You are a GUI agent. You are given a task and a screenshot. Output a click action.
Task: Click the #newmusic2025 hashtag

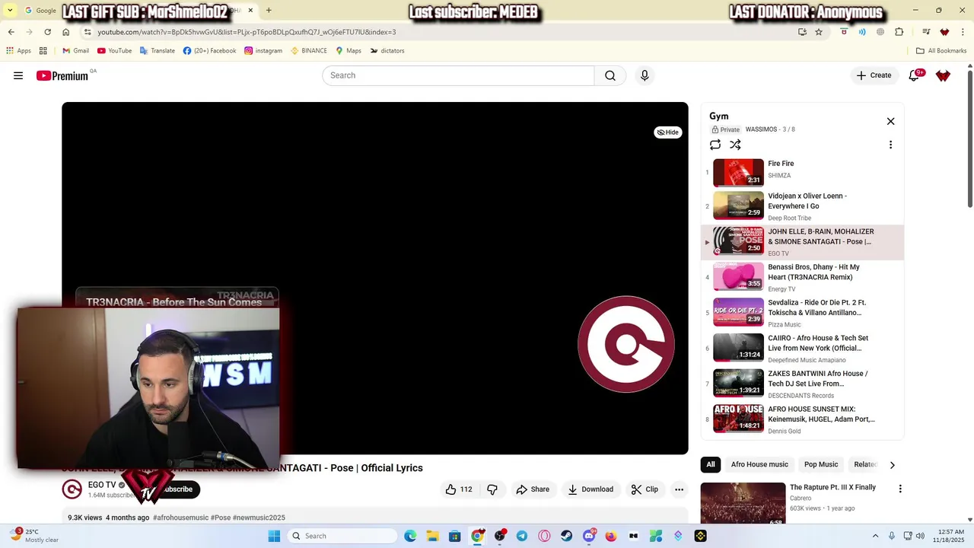coord(259,518)
